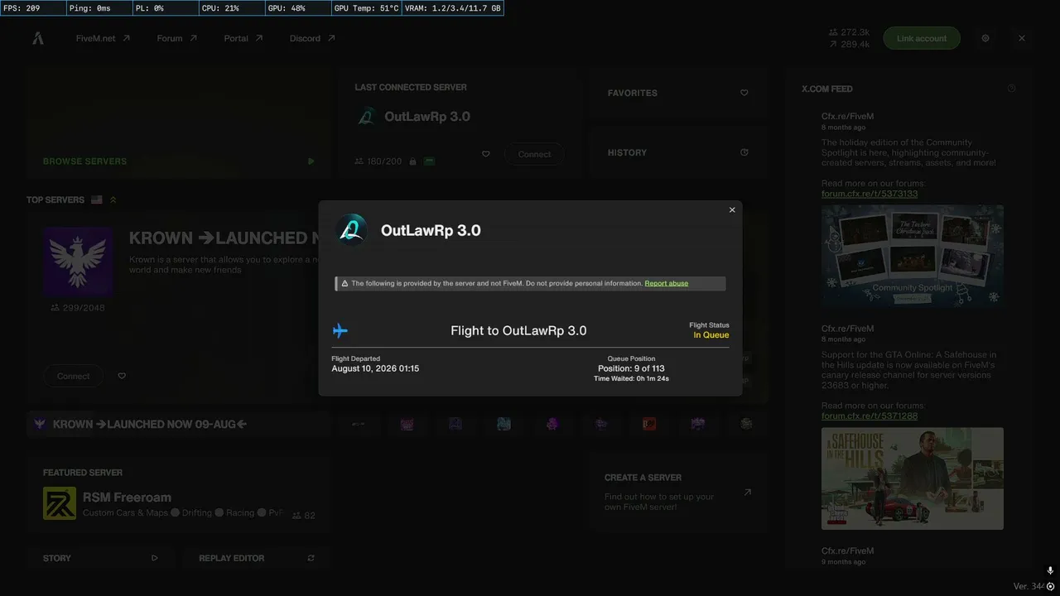Open the Create a Server tile
Image resolution: width=1060 pixels, height=596 pixels.
tap(677, 492)
